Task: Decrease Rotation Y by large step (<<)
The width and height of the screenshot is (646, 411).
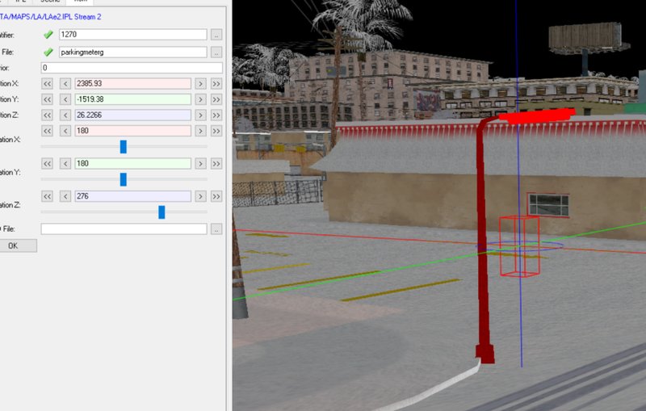Action: (48, 163)
